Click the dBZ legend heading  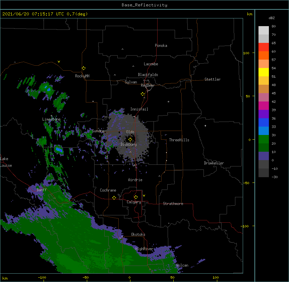pos(272,18)
